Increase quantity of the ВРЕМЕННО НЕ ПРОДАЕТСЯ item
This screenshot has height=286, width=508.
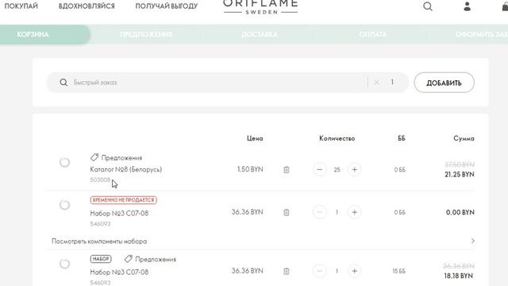click(354, 212)
